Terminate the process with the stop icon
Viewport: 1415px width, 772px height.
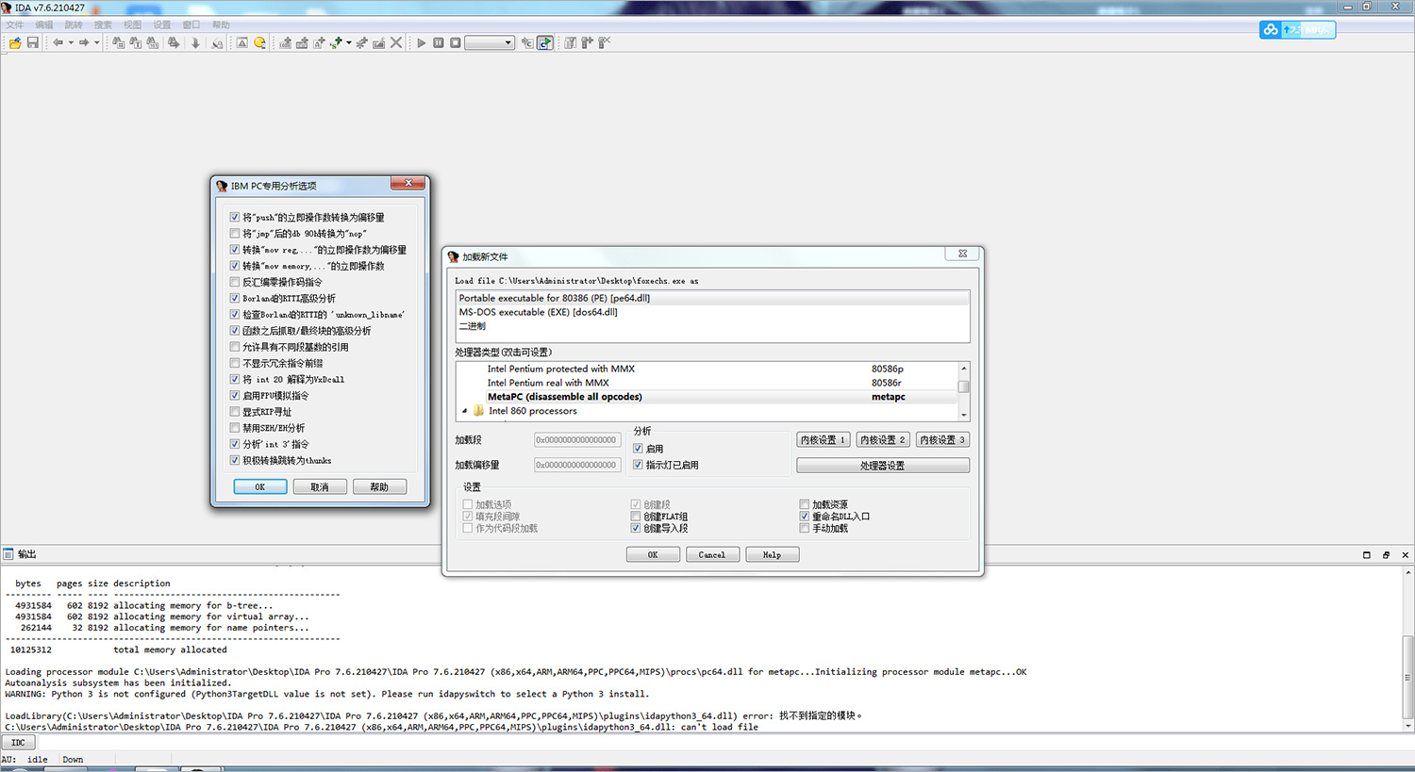456,42
